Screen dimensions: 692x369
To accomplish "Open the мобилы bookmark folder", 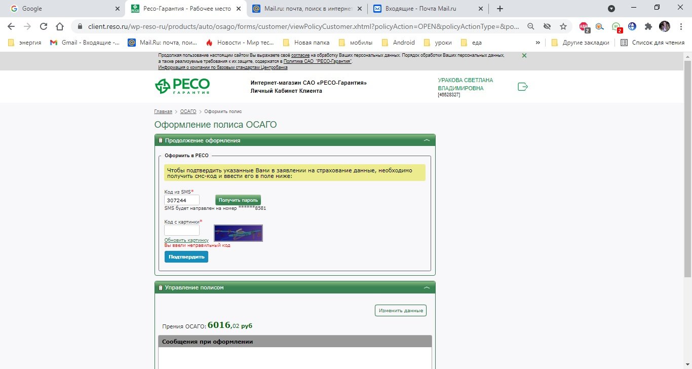I will tap(356, 43).
